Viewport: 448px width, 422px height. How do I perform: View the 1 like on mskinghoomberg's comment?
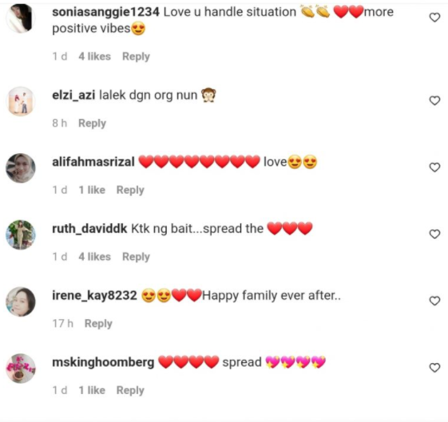92,390
